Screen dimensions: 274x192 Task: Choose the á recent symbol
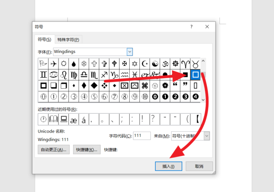[84, 119]
